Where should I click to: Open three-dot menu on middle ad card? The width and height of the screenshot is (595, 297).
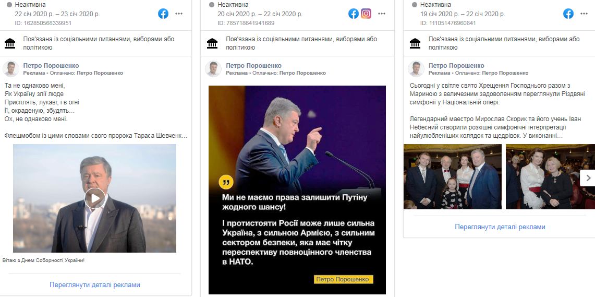pyautogui.click(x=382, y=14)
